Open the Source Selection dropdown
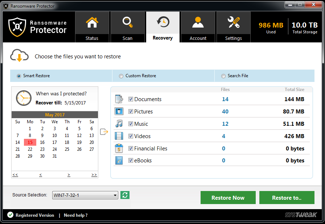 (x=85, y=195)
